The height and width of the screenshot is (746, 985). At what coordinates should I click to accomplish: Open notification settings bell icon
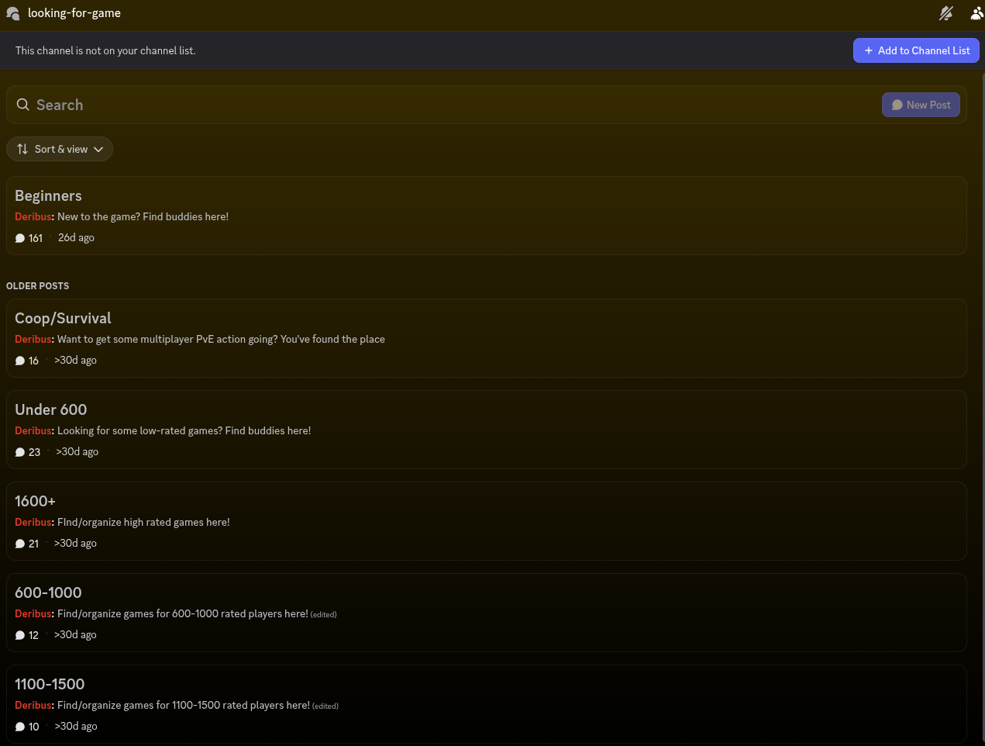coord(945,13)
